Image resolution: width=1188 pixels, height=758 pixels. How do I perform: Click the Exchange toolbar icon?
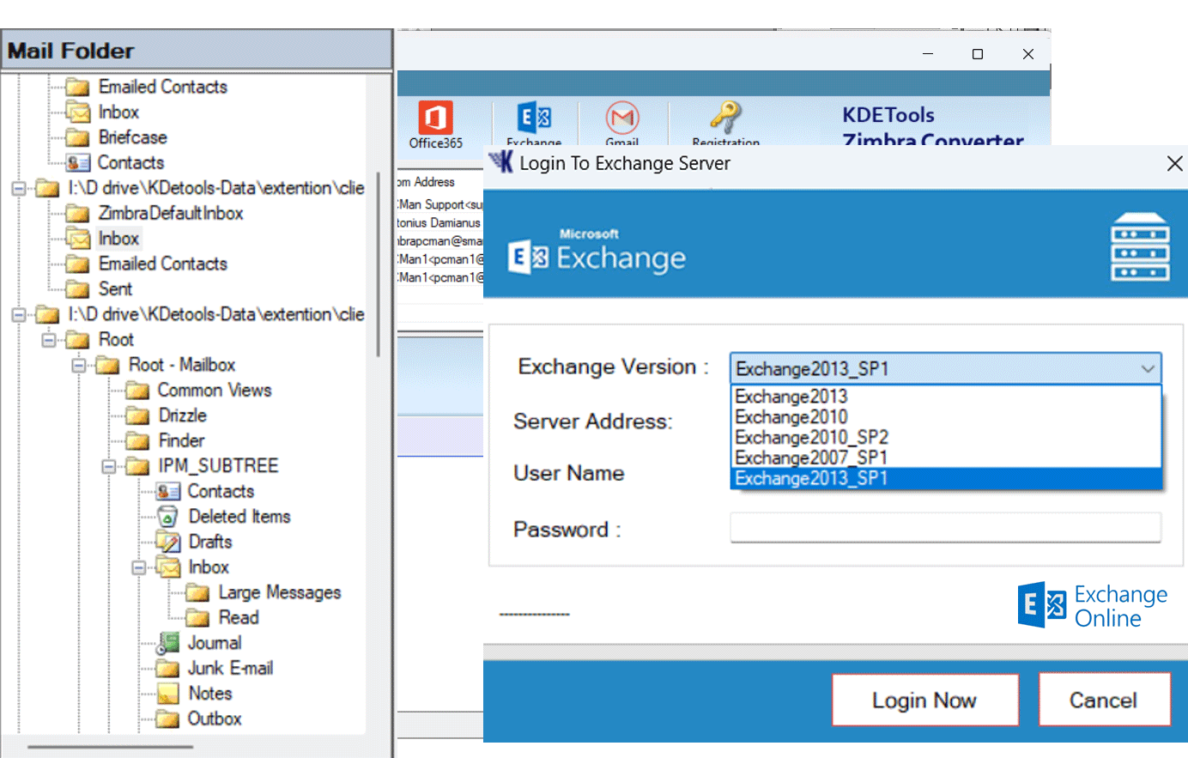pyautogui.click(x=534, y=118)
